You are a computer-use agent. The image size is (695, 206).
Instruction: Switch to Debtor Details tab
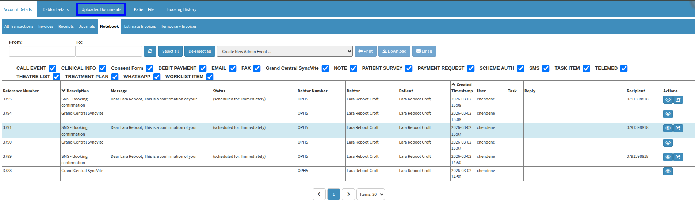[56, 9]
